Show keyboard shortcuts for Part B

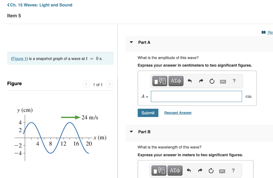(222, 171)
